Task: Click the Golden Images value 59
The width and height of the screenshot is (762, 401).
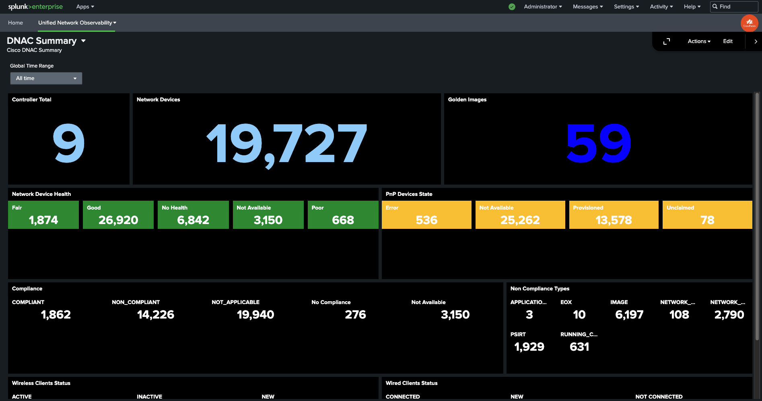Action: [x=598, y=144]
